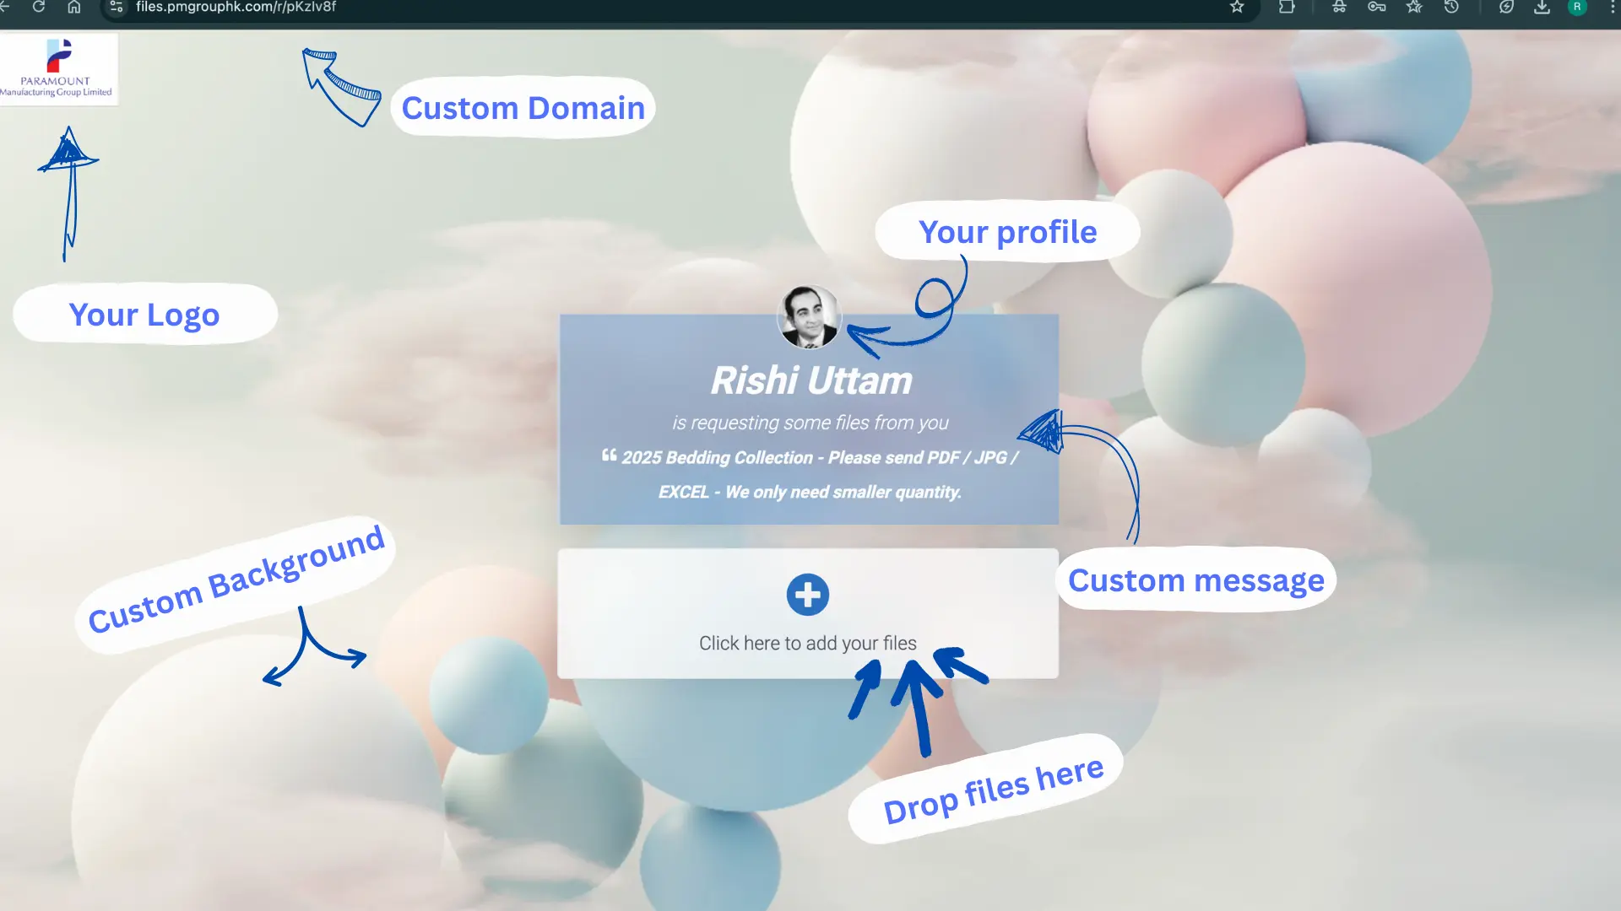Open the bookmarks list star icon
The image size is (1621, 911).
click(x=1414, y=8)
